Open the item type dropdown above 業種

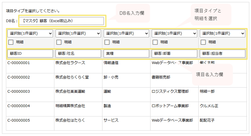126,33
